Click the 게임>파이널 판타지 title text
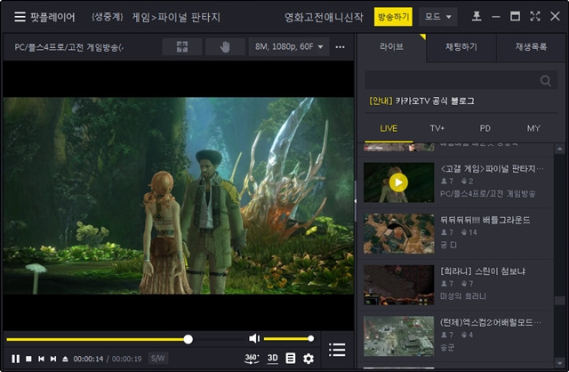Screen dimensions: 569x372 point(176,17)
